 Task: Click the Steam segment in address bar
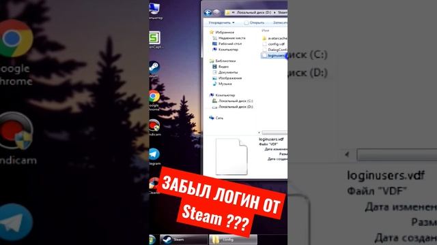click(x=282, y=12)
